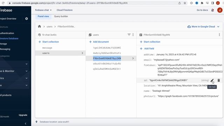Click the fir-chat-3e40c database icon
The height and width of the screenshot is (126, 224).
coord(40,35)
